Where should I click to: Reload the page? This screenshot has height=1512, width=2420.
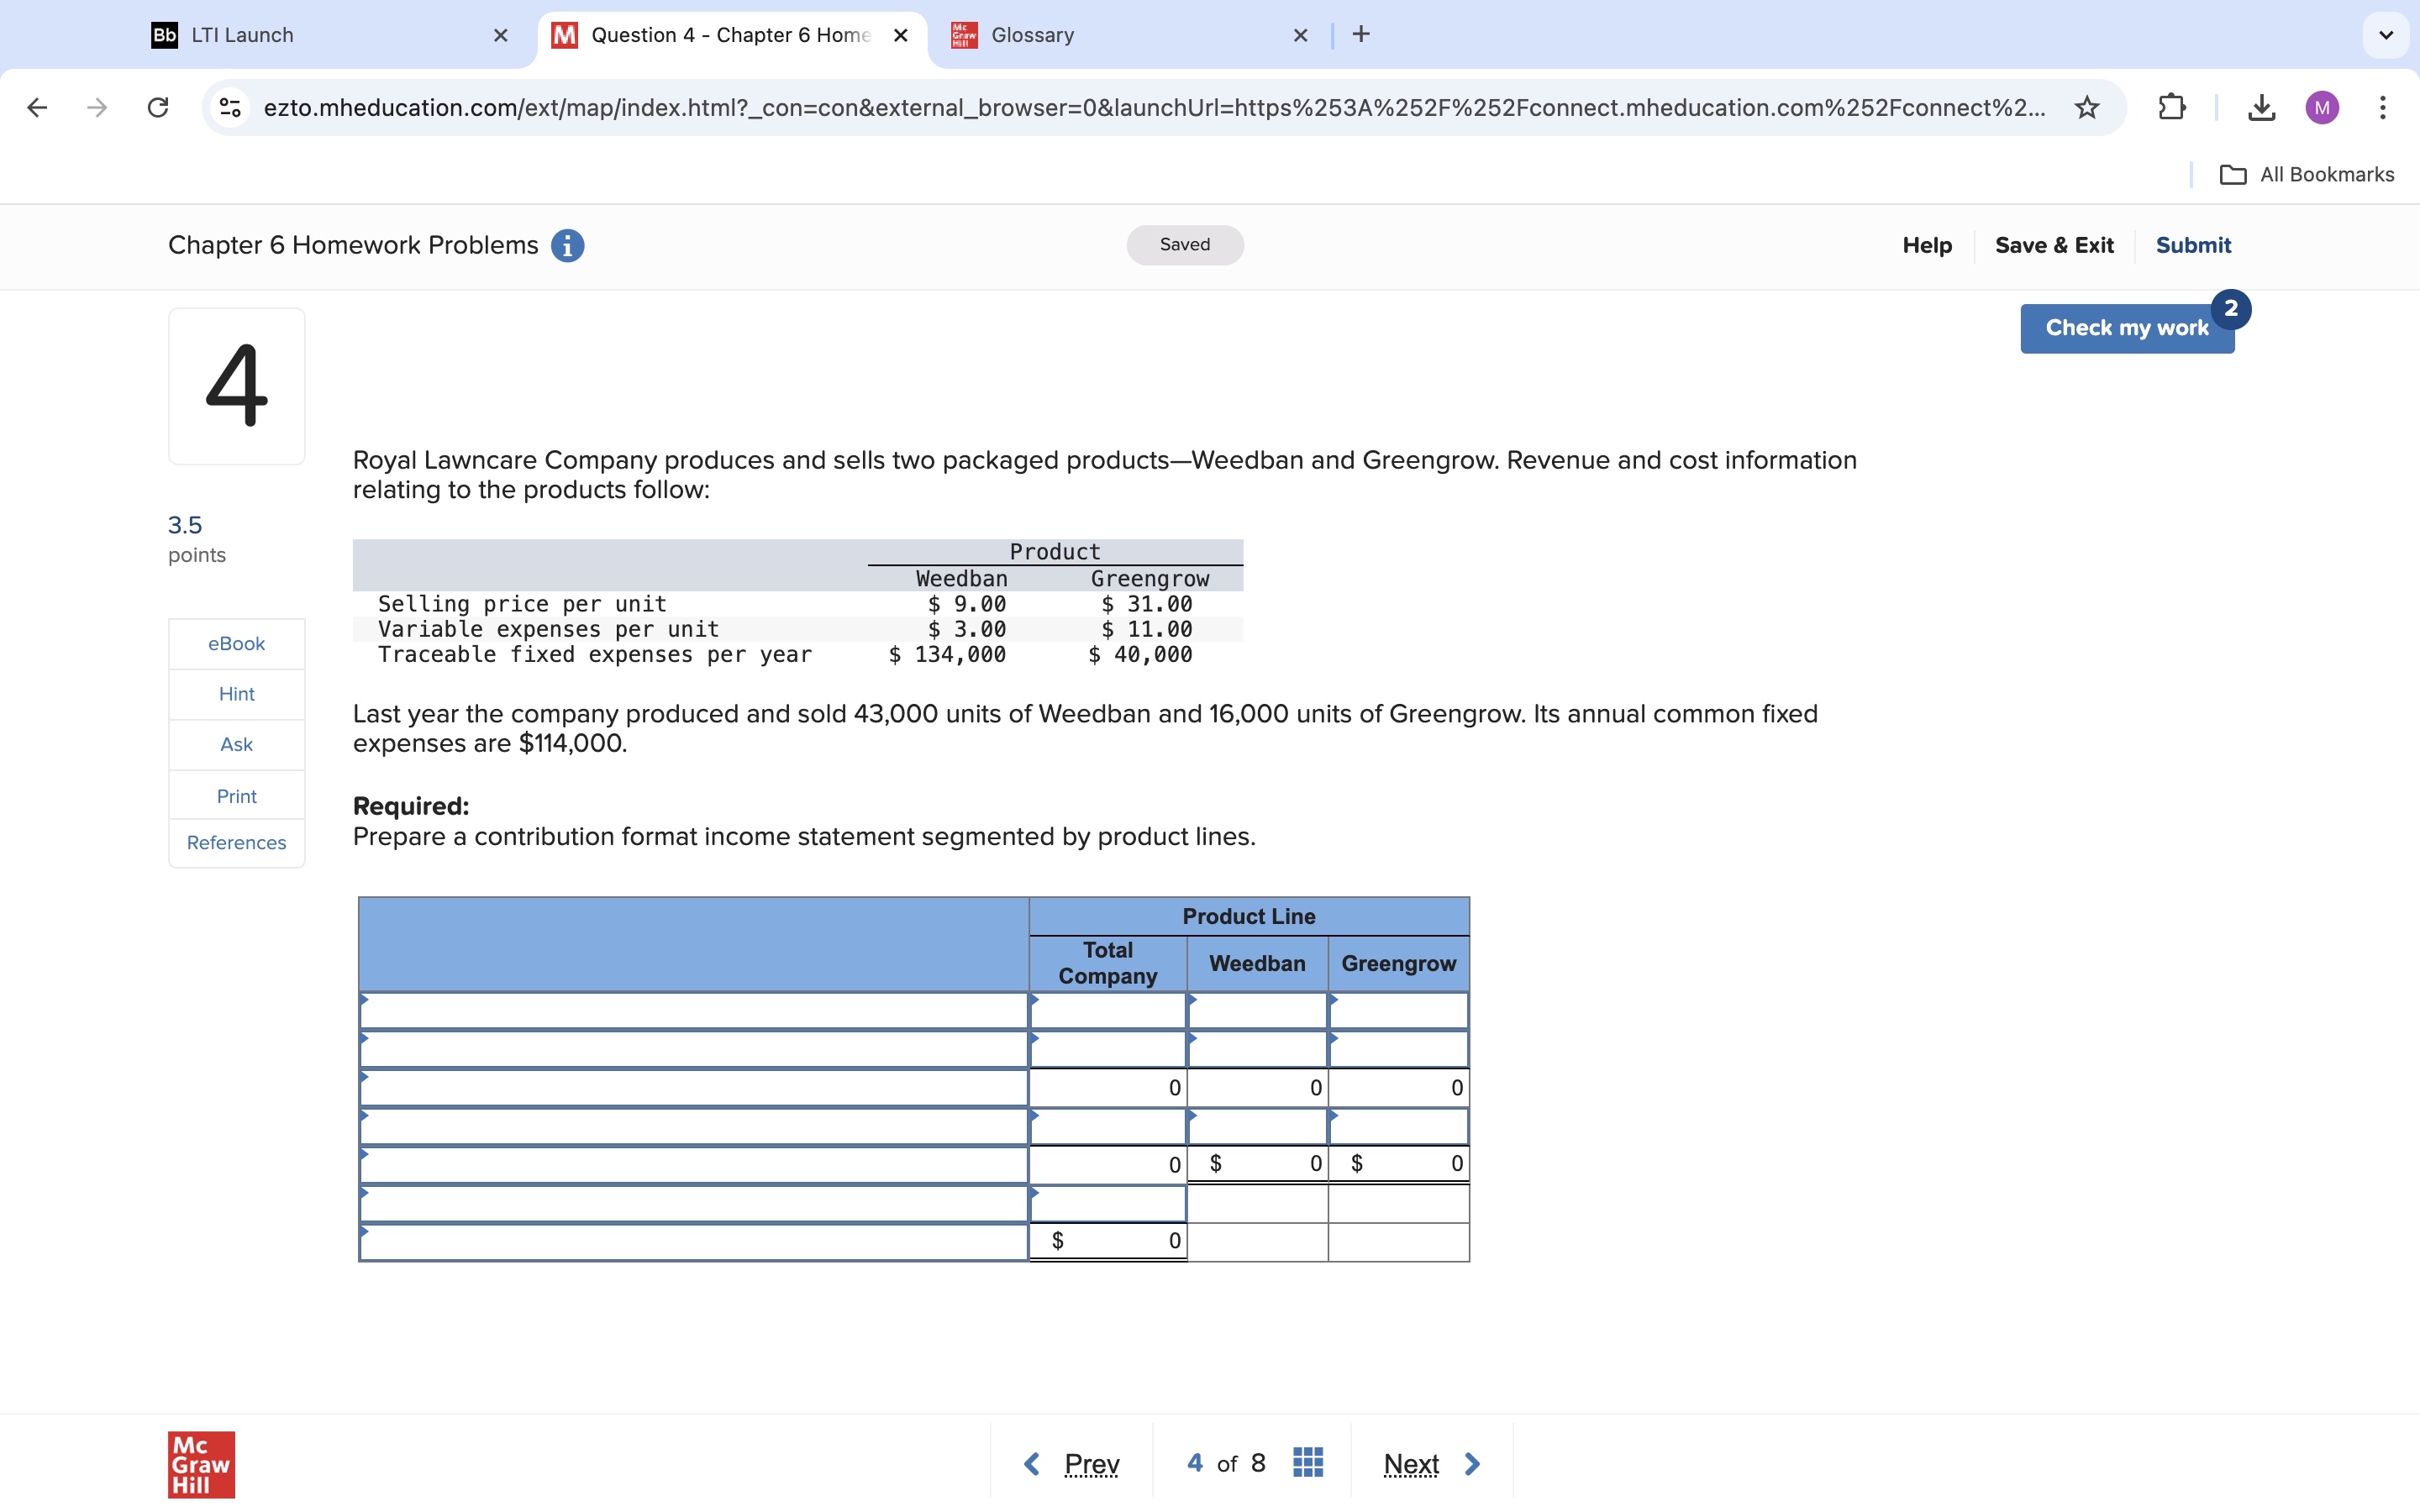(x=158, y=107)
